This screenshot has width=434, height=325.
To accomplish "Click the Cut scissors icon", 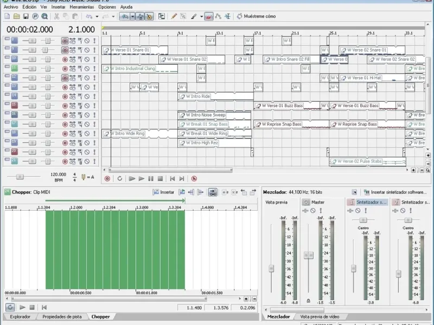I will coord(56,16).
